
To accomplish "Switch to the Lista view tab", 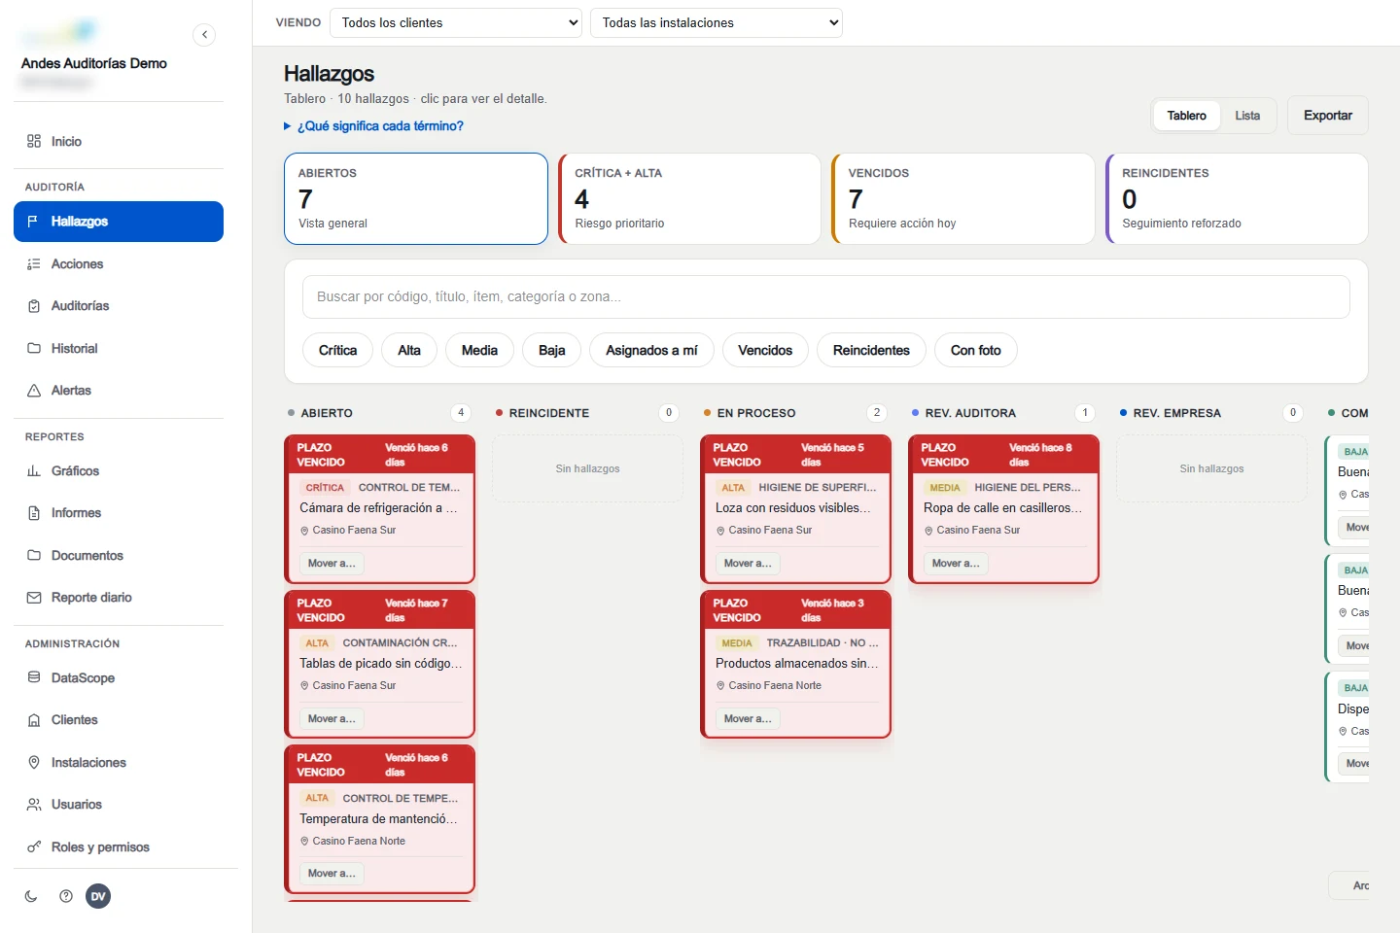I will [1247, 116].
